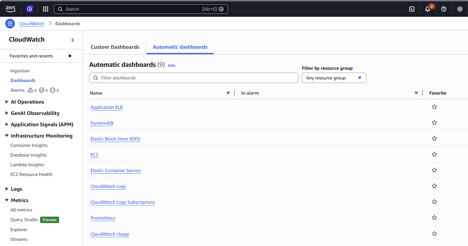Expand the AI Operations section
468x246 pixels.
pyautogui.click(x=7, y=102)
